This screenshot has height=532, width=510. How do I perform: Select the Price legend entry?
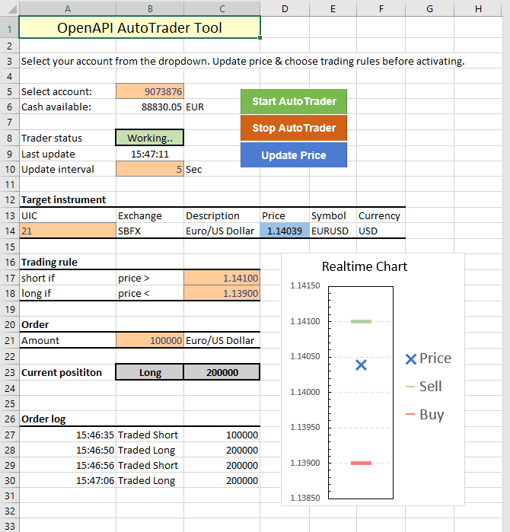point(428,358)
